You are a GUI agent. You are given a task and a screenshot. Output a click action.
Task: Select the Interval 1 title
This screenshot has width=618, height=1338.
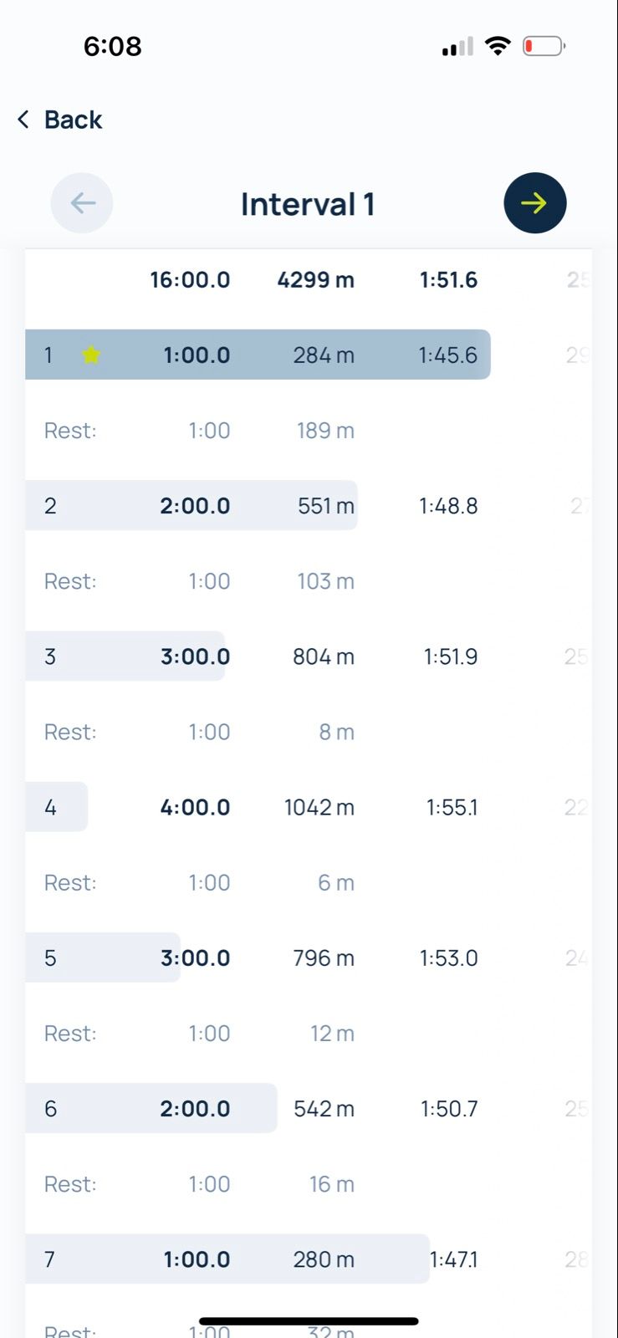pos(307,204)
